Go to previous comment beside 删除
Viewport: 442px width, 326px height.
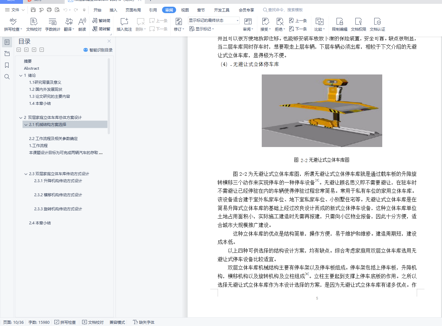coord(159,21)
